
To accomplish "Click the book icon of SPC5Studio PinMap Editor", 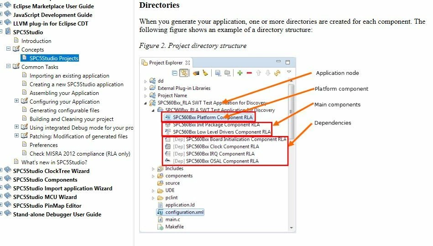I will pyautogui.click(x=8, y=205).
